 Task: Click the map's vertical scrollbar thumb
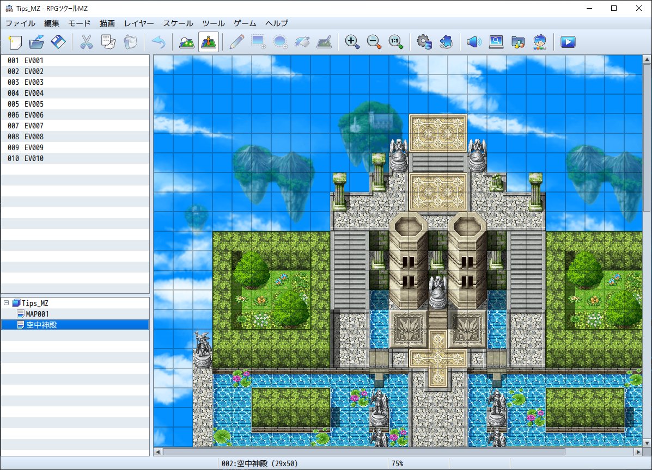(647, 138)
